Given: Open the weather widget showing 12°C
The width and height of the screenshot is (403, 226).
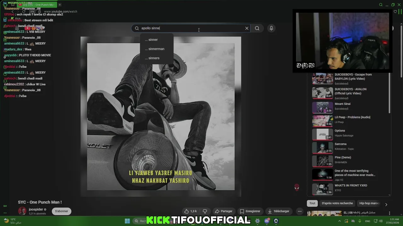Looking at the screenshot, I should [13, 221].
